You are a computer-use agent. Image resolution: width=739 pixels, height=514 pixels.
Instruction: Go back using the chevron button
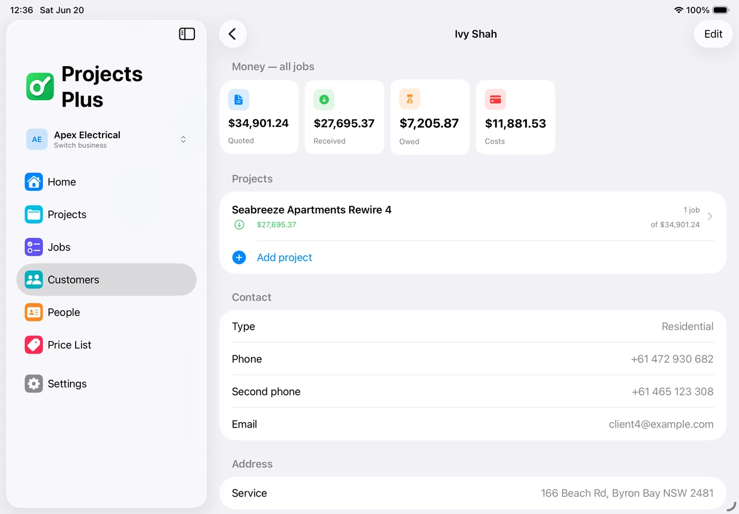click(233, 34)
